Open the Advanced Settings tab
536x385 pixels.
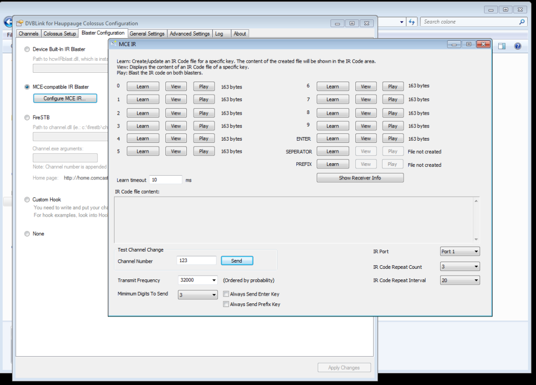click(189, 33)
